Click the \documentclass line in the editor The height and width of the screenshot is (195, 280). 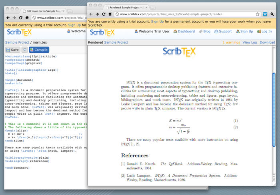pyautogui.click(x=31, y=56)
